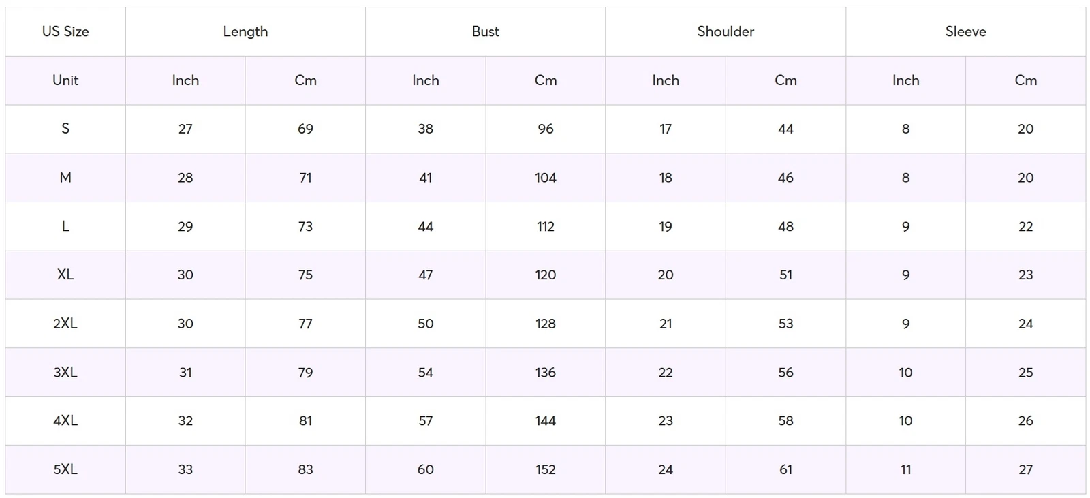The width and height of the screenshot is (1090, 498).
Task: Select the Inch subheader under Bust
Action: [425, 80]
